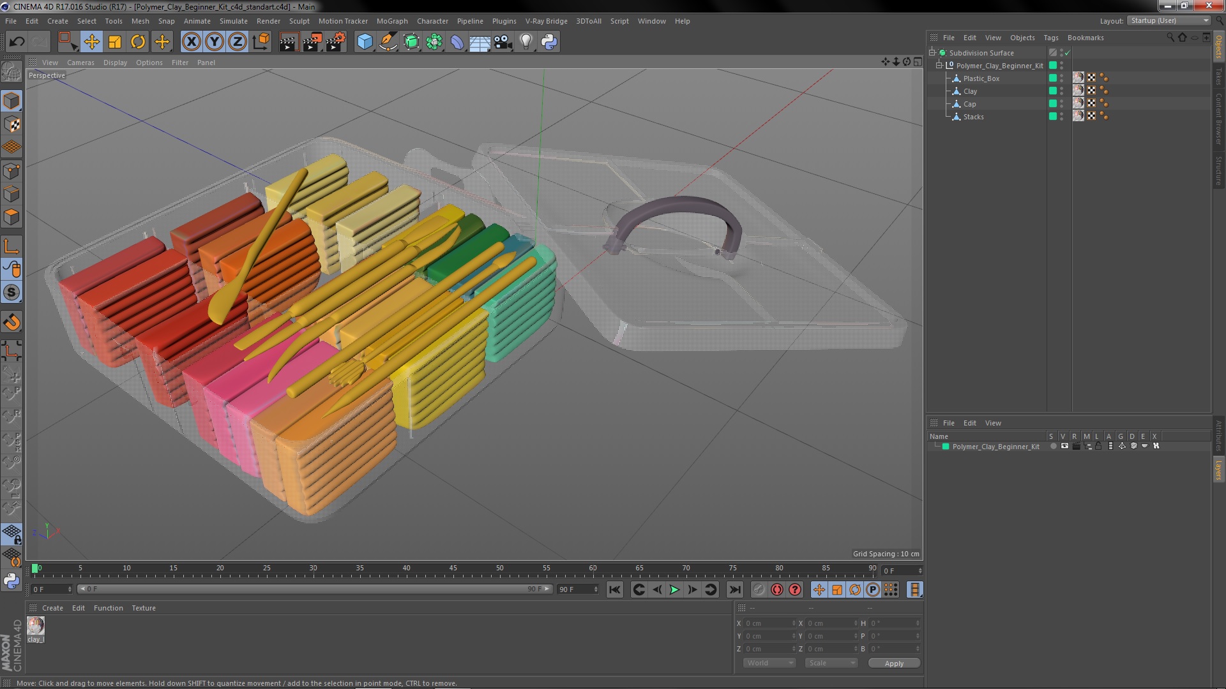Jump to the animation start
Screen dimensions: 1226x689
pos(614,590)
